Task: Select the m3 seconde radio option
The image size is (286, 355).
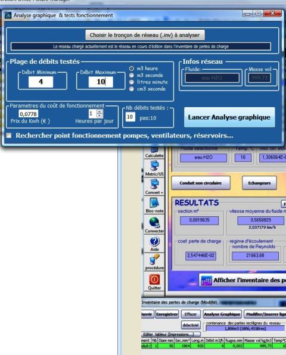Action: (x=132, y=75)
